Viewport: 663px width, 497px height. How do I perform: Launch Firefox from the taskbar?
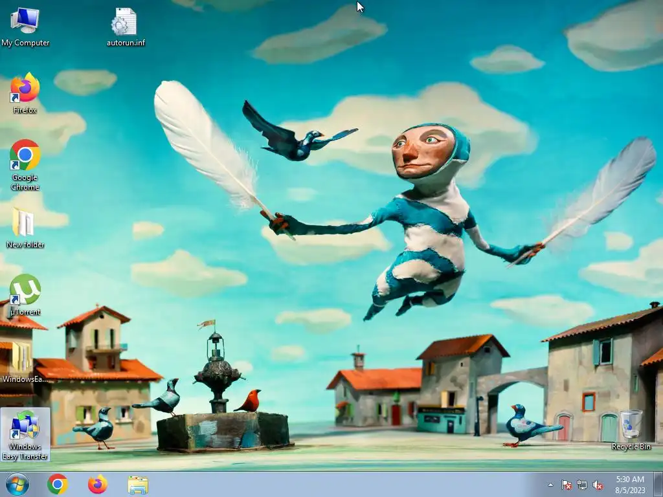(x=98, y=484)
